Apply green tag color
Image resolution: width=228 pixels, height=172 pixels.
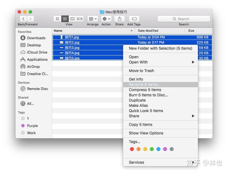click(152, 149)
